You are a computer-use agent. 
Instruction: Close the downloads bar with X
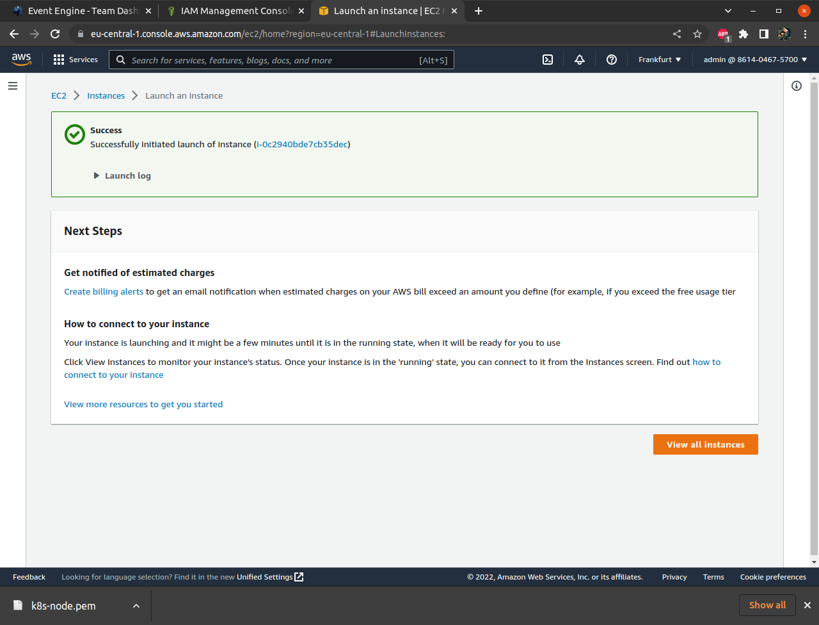click(x=807, y=605)
